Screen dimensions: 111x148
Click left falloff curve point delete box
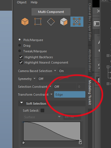click(23, 143)
